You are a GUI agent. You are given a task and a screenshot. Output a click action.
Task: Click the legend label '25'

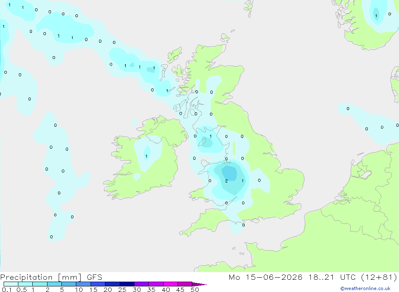(122, 290)
